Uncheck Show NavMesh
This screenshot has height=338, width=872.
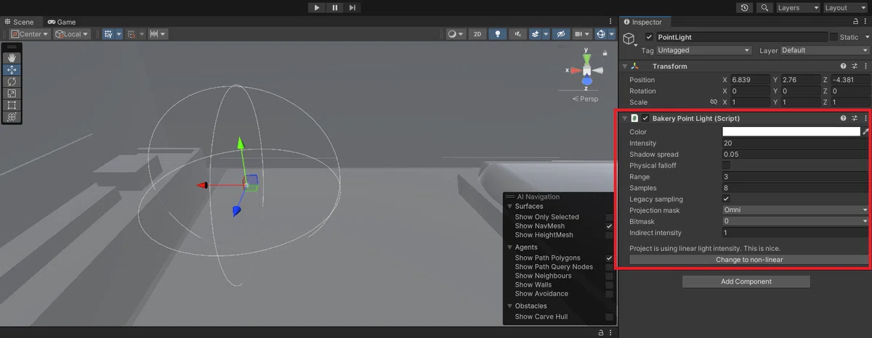click(610, 226)
